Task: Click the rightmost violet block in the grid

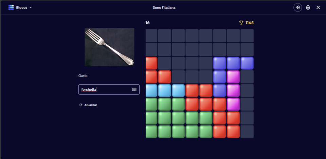Action: (247, 63)
